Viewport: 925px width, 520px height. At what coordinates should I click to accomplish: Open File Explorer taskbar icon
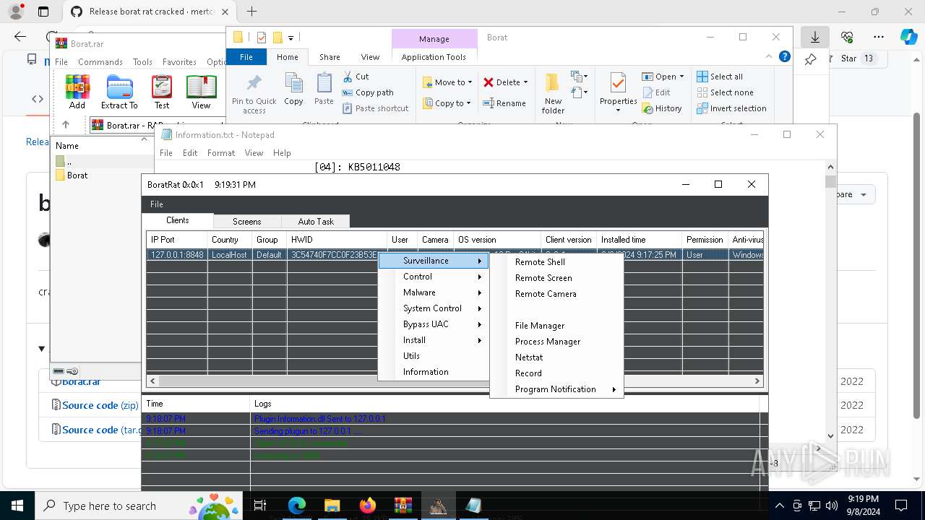point(332,506)
